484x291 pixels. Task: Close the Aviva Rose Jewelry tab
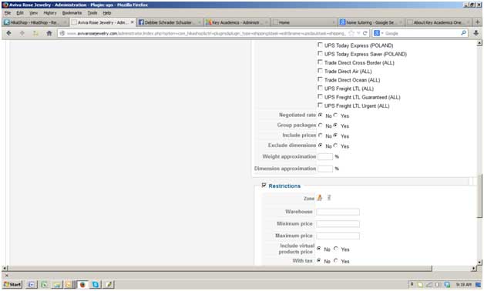(x=132, y=22)
